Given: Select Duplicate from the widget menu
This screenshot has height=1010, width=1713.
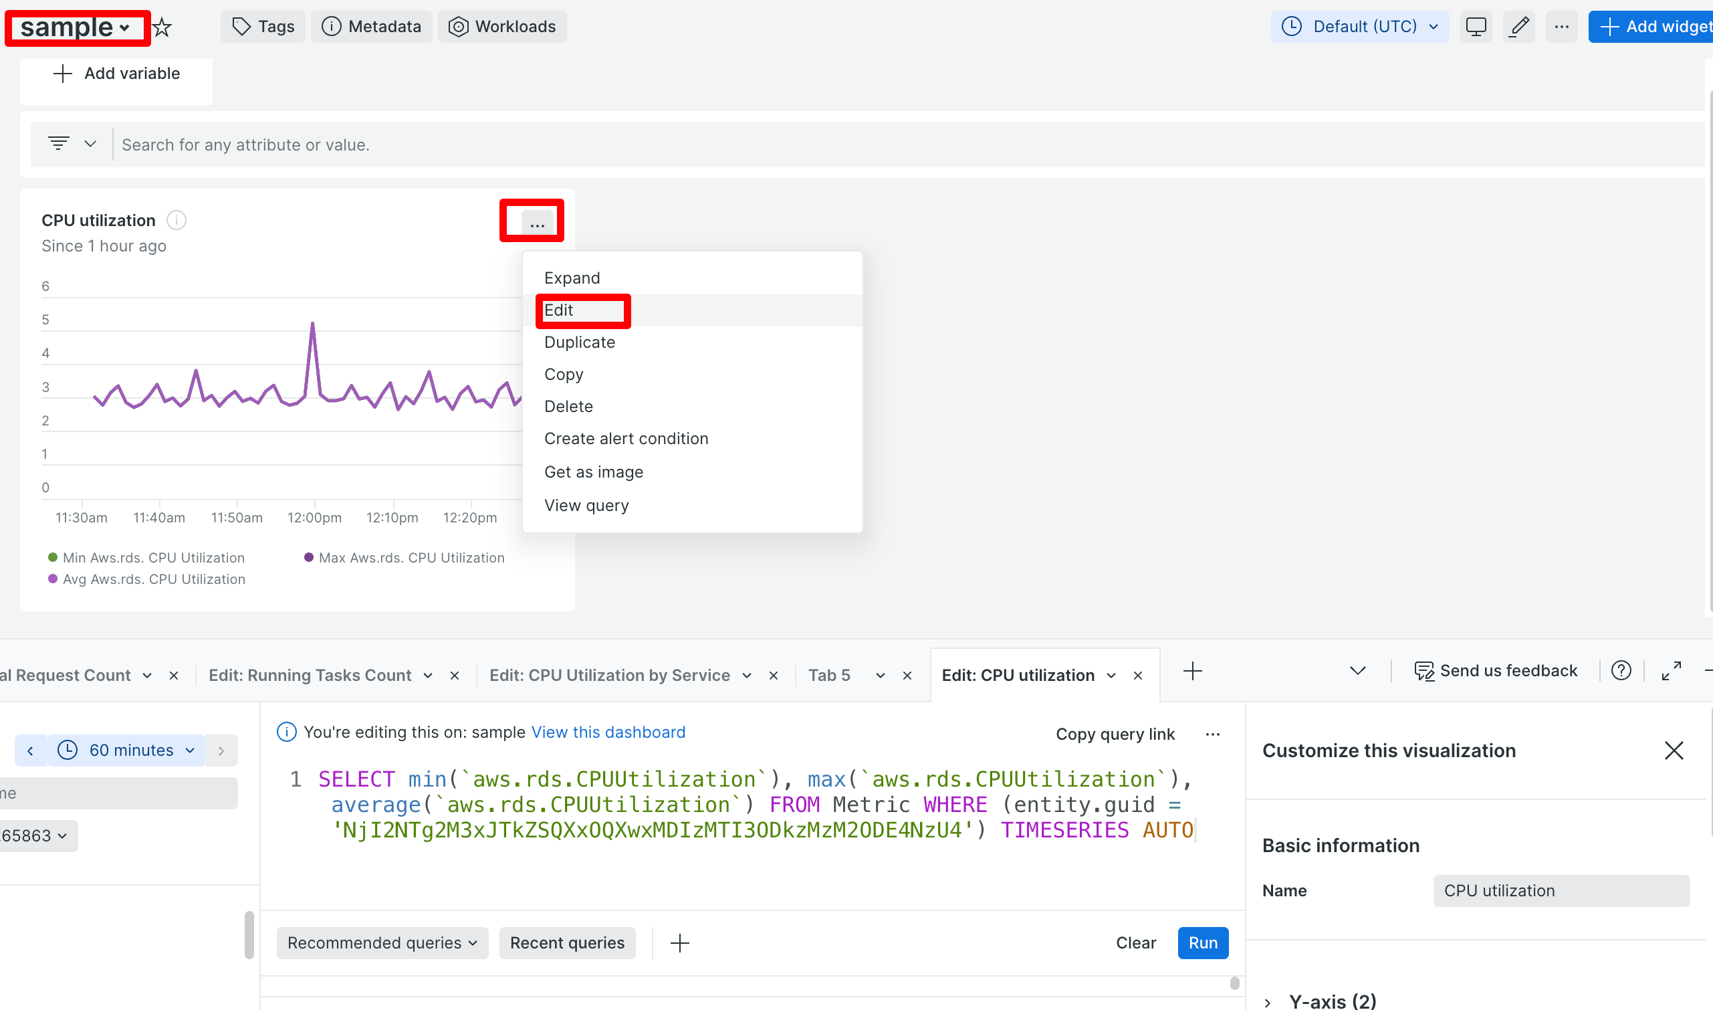Looking at the screenshot, I should [579, 342].
